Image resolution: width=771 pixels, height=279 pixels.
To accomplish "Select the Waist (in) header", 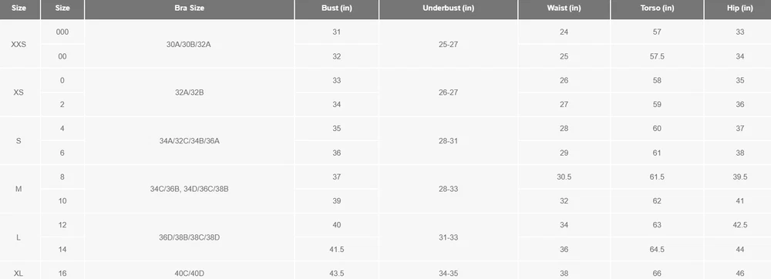I will (564, 8).
